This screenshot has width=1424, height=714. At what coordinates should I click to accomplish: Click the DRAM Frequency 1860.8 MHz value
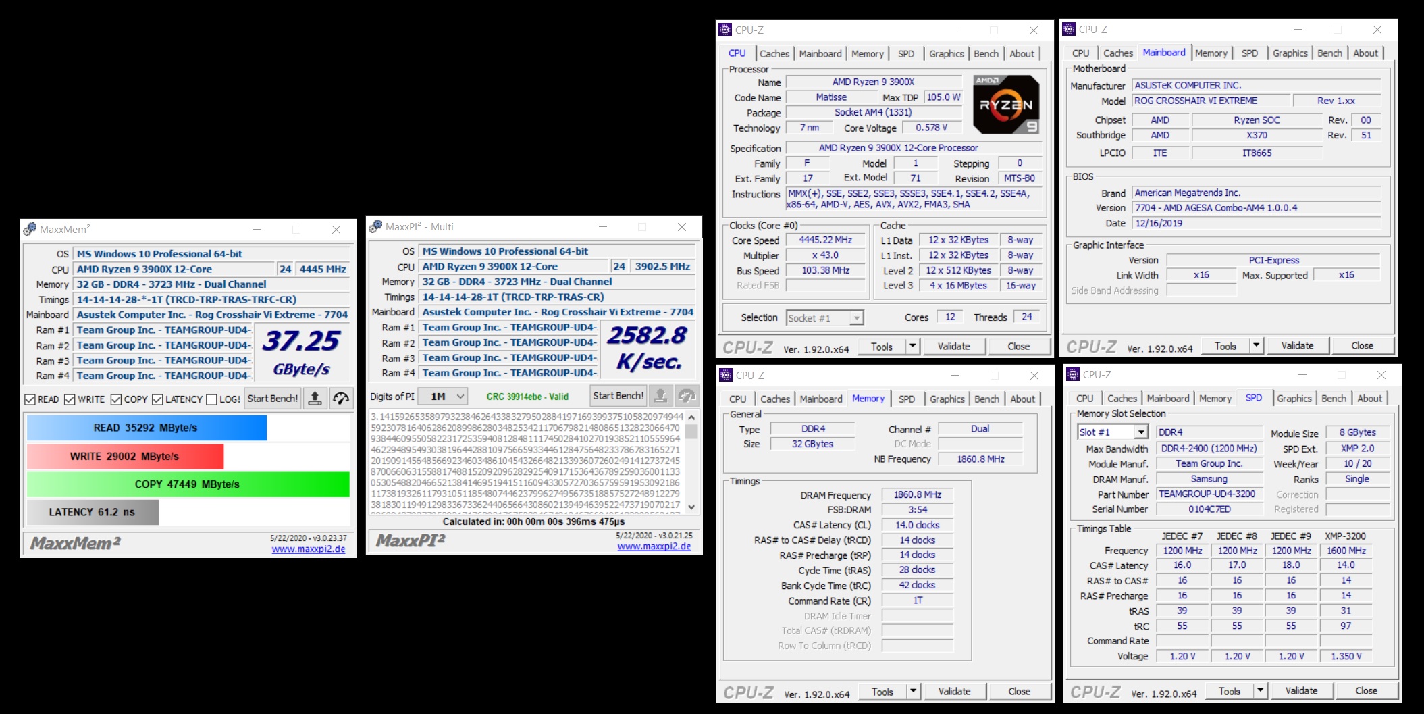point(917,494)
